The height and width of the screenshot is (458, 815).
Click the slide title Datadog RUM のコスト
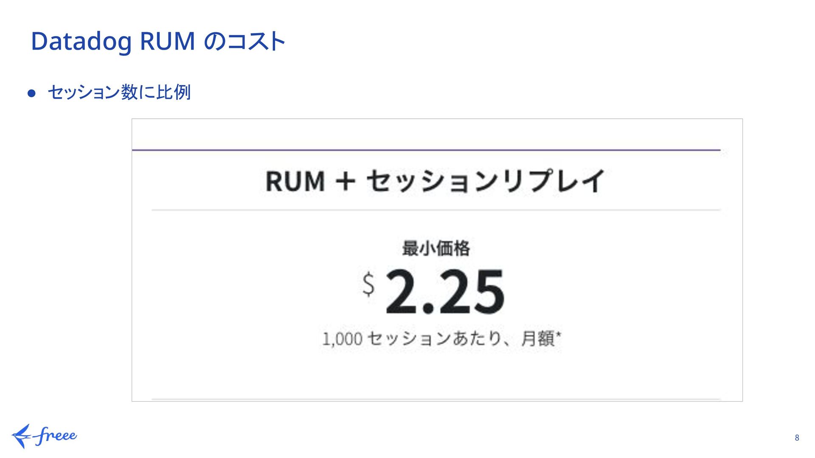point(158,41)
